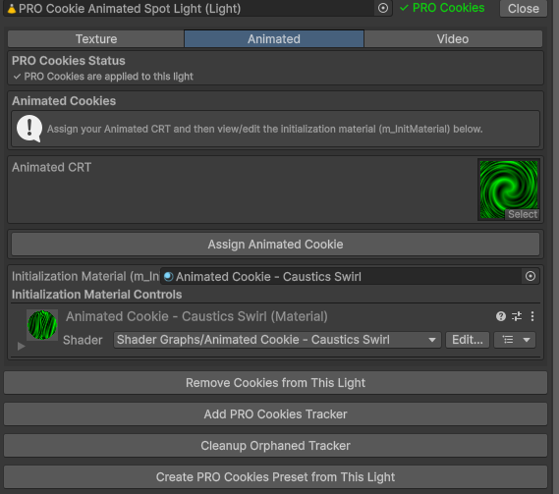
Task: Click the exclamation info icon in Animated Cookies
Action: 29,129
